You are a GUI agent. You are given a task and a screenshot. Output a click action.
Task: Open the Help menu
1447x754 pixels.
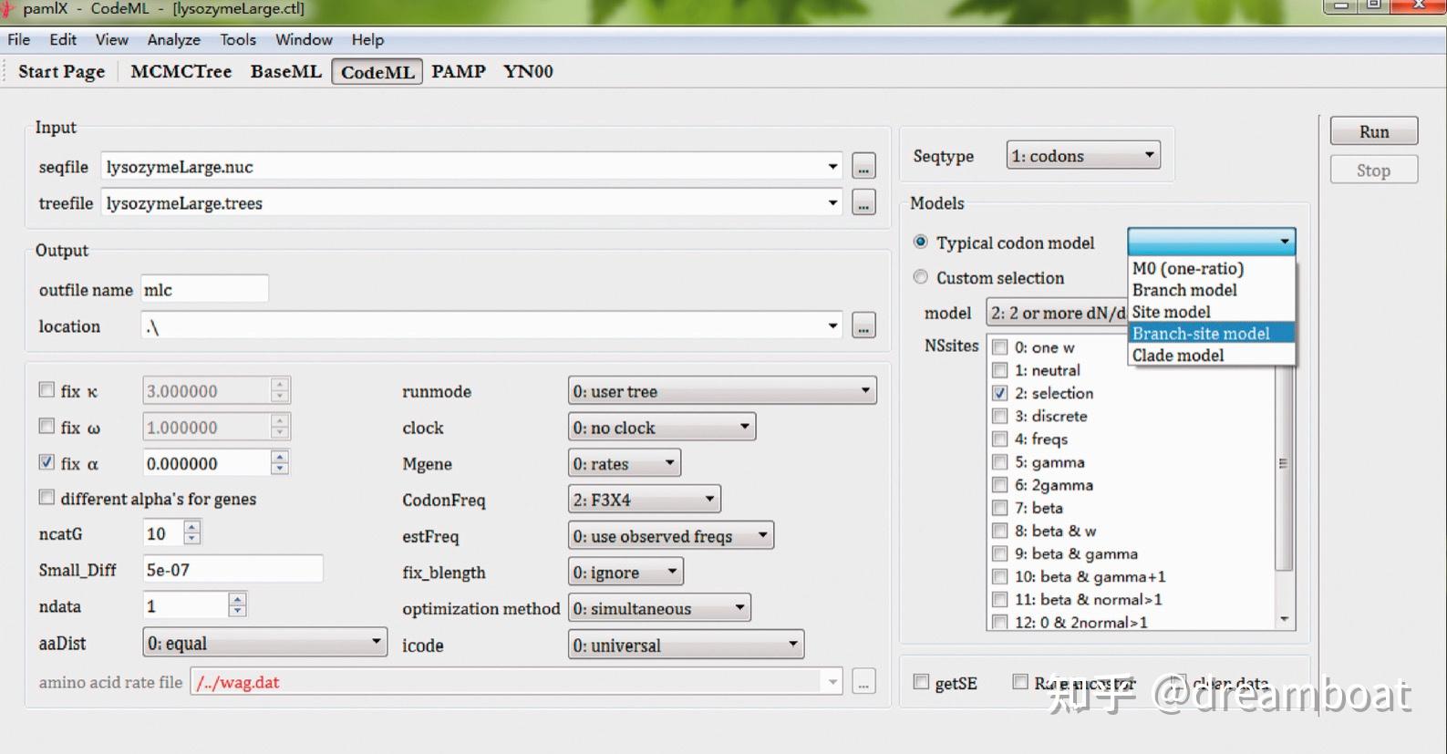[367, 39]
